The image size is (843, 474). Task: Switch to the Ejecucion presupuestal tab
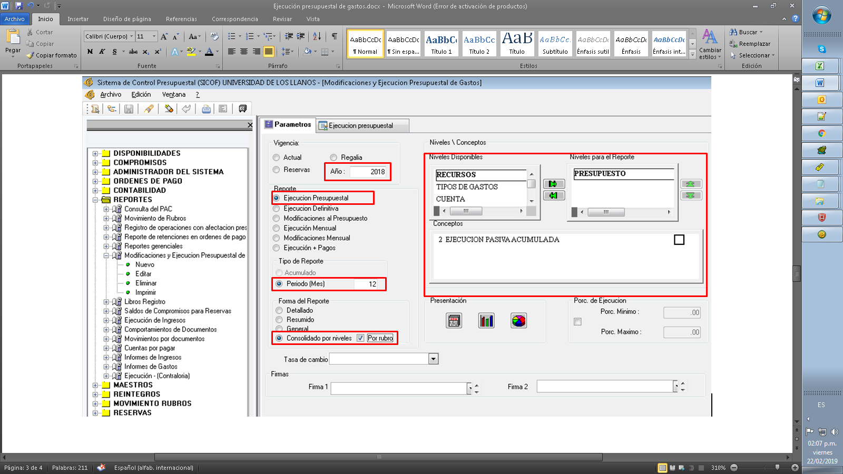point(360,126)
